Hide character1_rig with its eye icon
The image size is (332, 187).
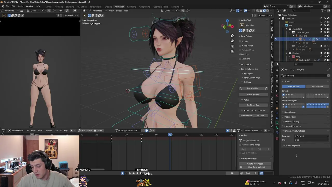325,32
